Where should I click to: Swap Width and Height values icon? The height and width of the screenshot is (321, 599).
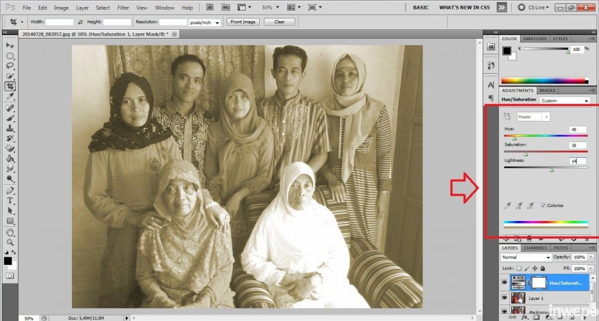pos(80,22)
